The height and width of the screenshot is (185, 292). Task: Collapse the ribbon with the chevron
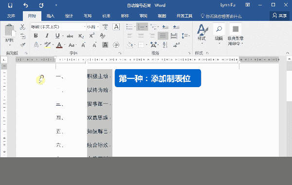click(x=288, y=53)
